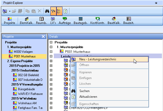
Task: Open the ElemKalk. module
Action: [26, 21]
